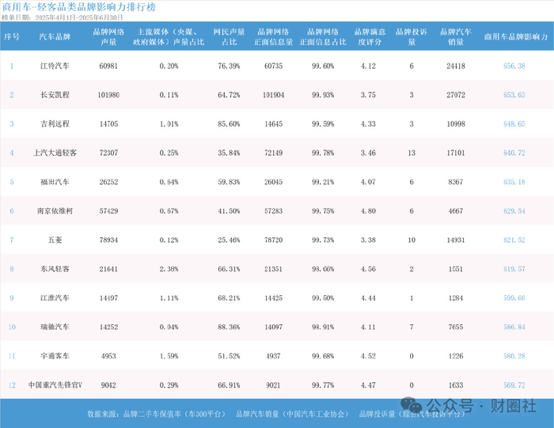Image resolution: width=554 pixels, height=428 pixels.
Task: Click network volume value 60981
Action: click(x=108, y=66)
